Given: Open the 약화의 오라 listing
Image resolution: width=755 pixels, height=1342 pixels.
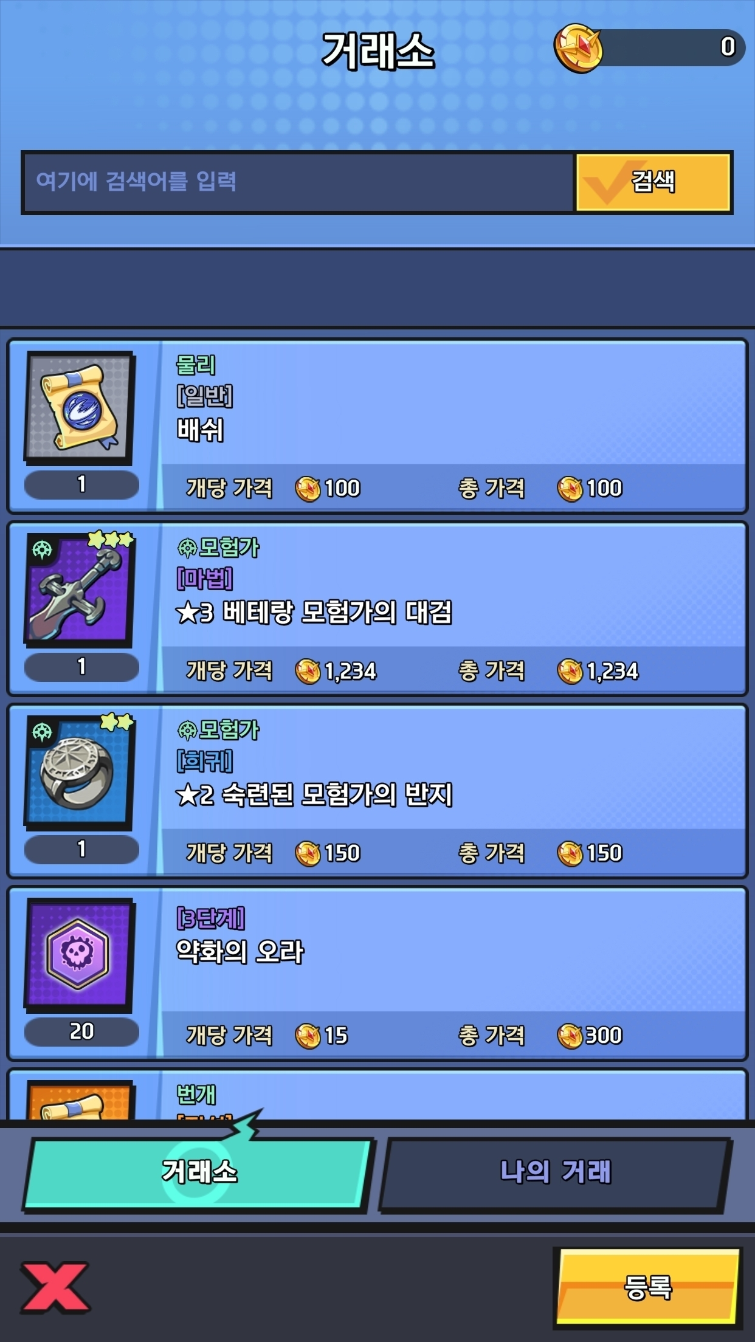Looking at the screenshot, I should tap(377, 972).
